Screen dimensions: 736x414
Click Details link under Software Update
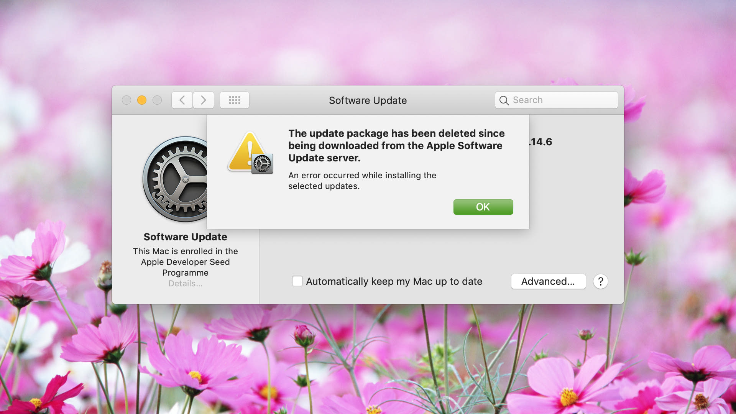(x=184, y=283)
